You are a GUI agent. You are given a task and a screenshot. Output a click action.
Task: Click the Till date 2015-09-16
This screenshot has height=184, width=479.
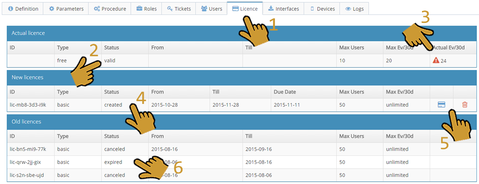point(259,149)
